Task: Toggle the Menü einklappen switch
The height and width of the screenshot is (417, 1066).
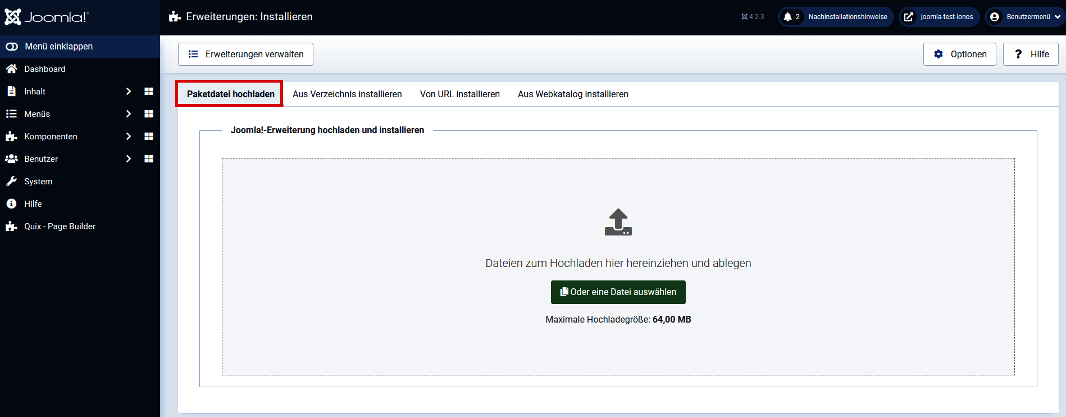Action: coord(12,47)
